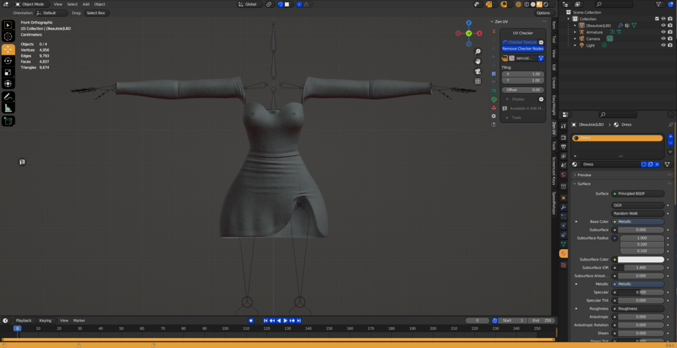Toggle camera view gizmo icon

click(x=478, y=71)
